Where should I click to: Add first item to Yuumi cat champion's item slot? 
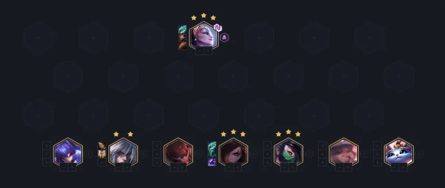pyautogui.click(x=377, y=146)
